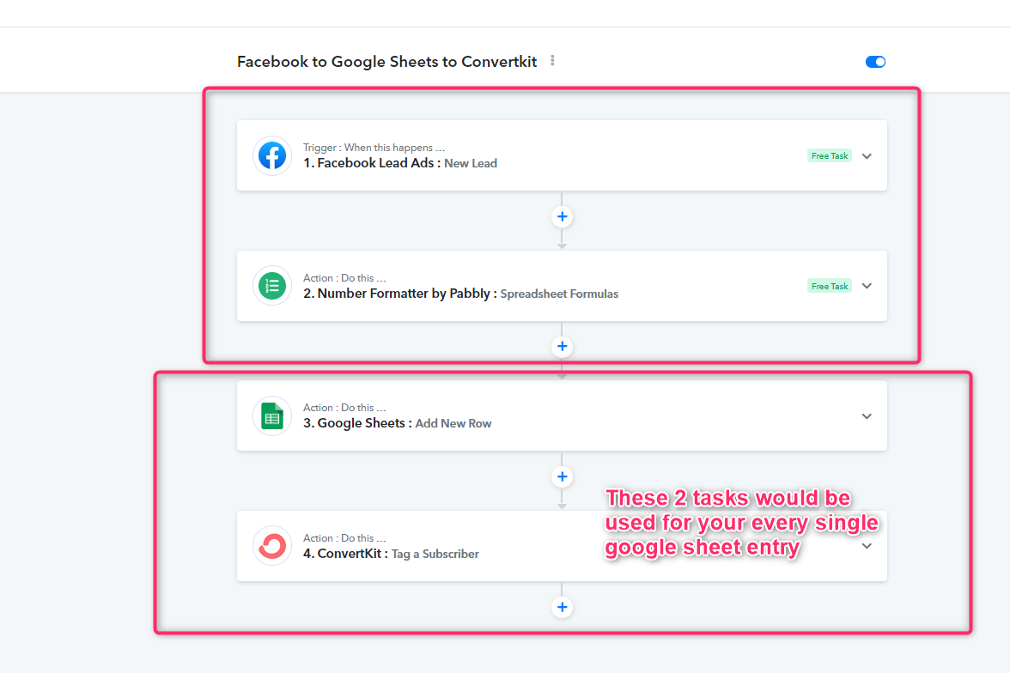Click the ConvertKit step icon
1010x673 pixels.
(x=272, y=546)
